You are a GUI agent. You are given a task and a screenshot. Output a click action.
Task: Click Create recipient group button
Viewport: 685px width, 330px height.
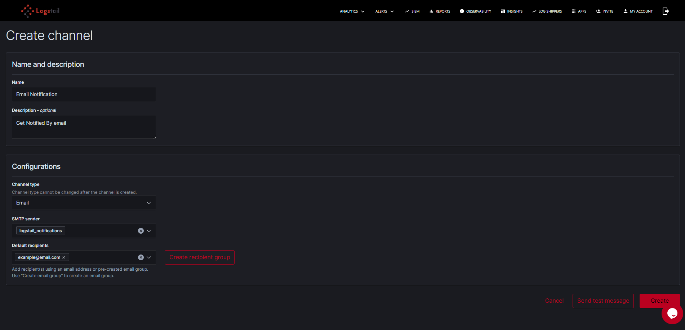[200, 257]
